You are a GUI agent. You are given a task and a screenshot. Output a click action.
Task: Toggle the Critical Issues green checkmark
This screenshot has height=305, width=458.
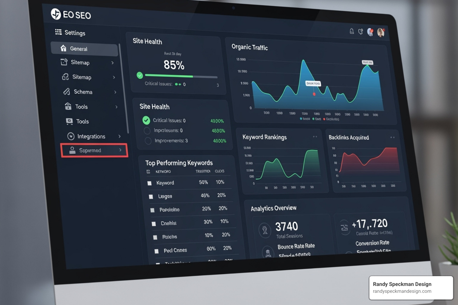pyautogui.click(x=146, y=120)
